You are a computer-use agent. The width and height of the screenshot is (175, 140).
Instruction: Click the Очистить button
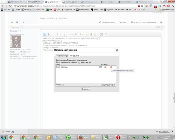(x=86, y=89)
